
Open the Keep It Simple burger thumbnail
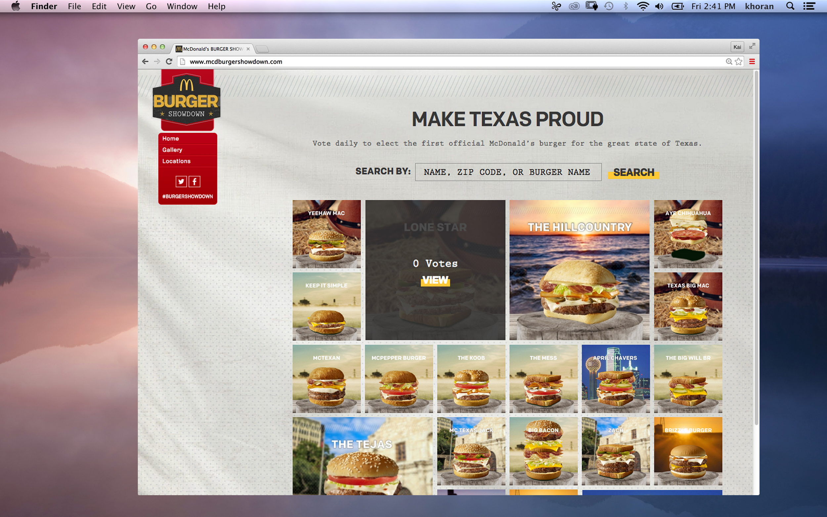pos(326,306)
